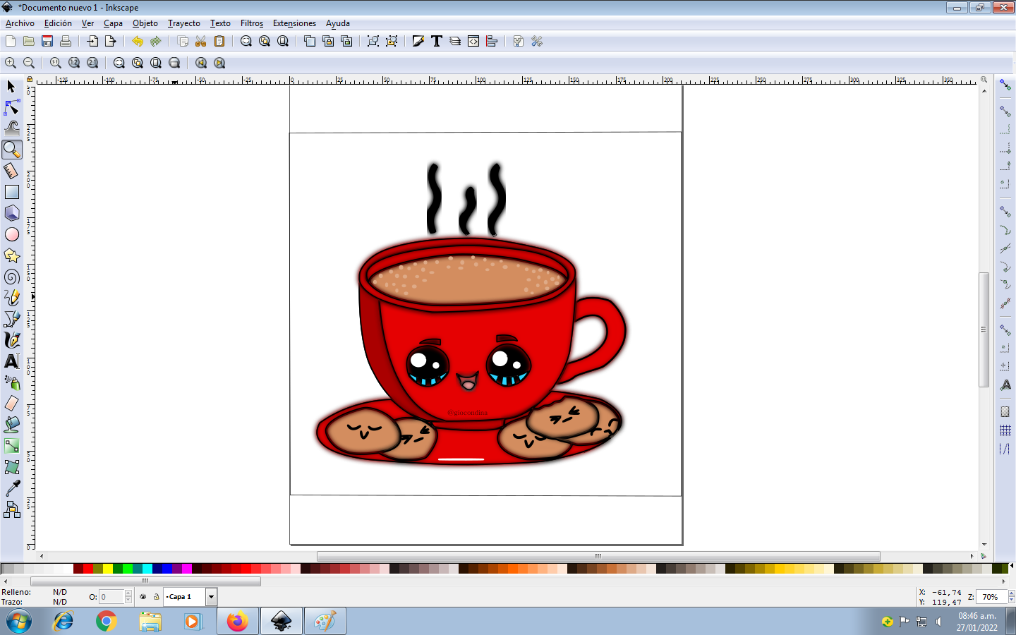Screen dimensions: 1016x635
Task: Undo last action with yellow arrow
Action: click(138, 41)
